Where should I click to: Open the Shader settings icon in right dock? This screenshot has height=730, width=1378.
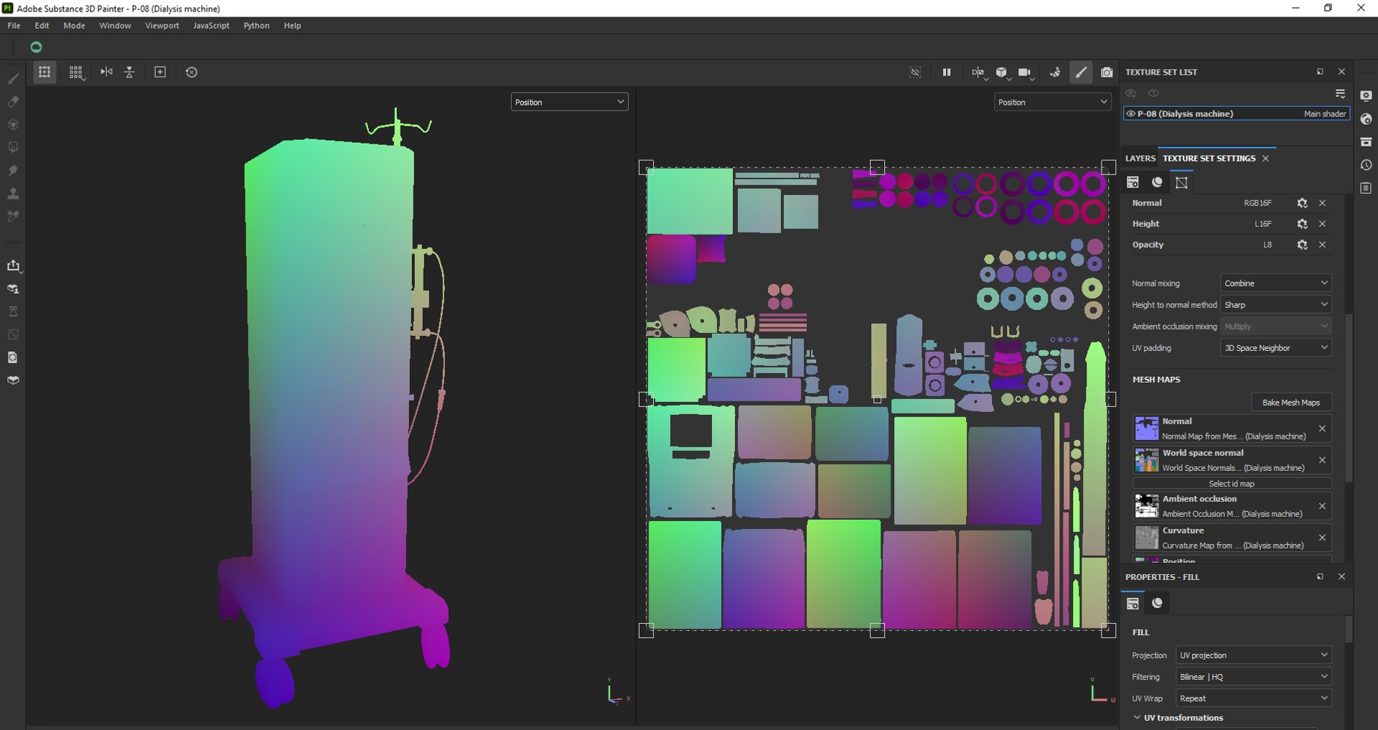tap(1366, 119)
